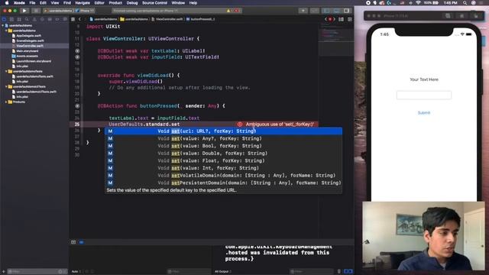The height and width of the screenshot is (275, 489).
Task: Select set(url: URL?, forKey:) completion
Action: pyautogui.click(x=223, y=131)
